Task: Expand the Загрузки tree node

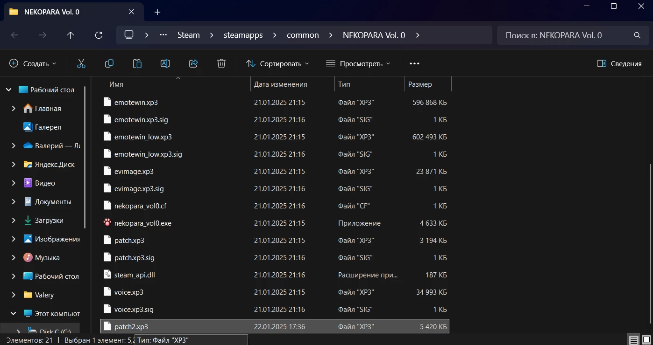Action: point(14,221)
